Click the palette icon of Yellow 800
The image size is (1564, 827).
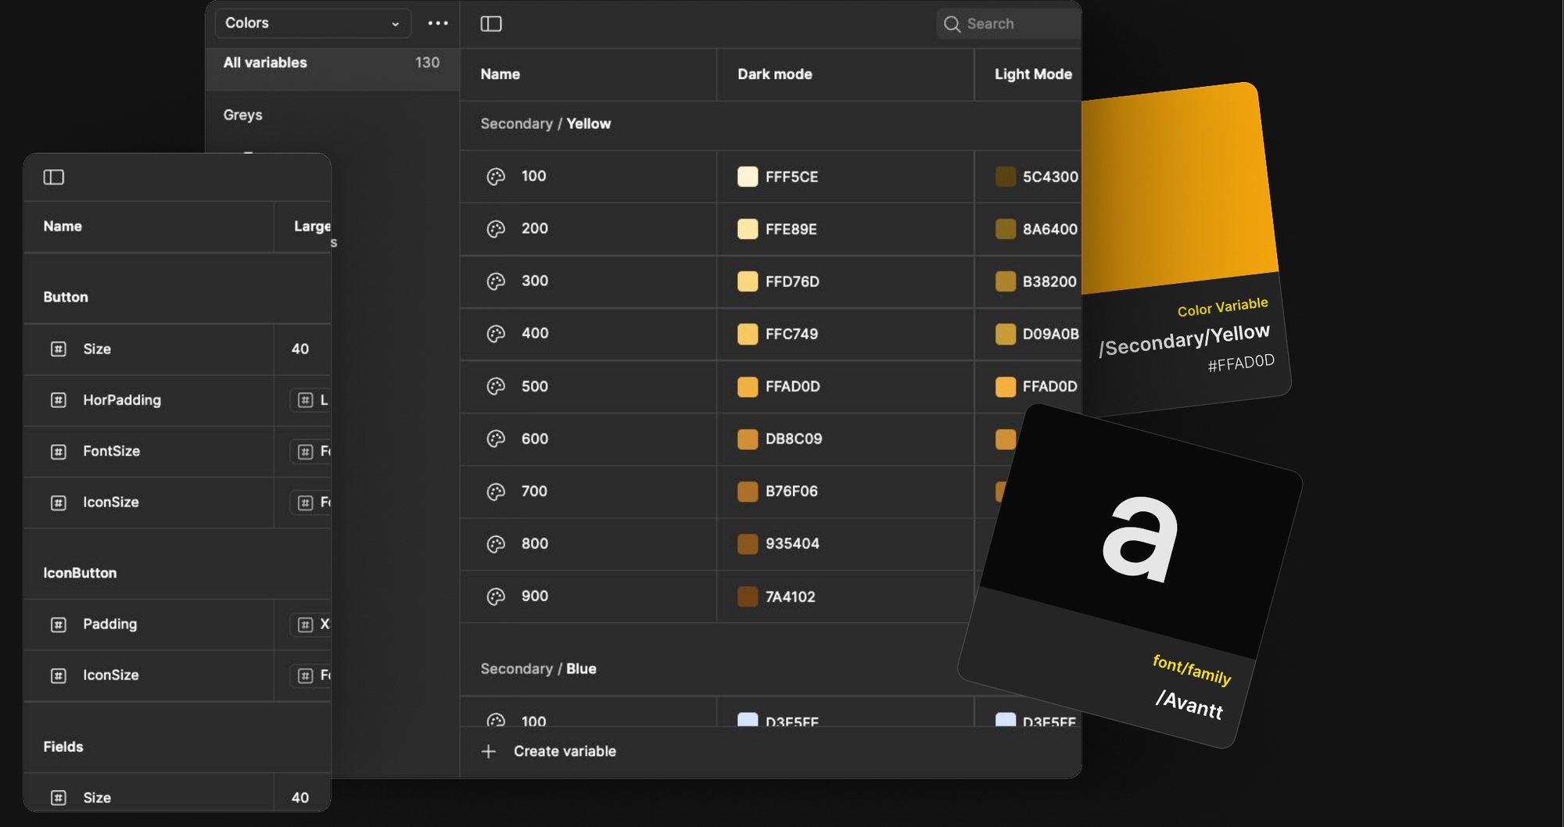(x=496, y=544)
